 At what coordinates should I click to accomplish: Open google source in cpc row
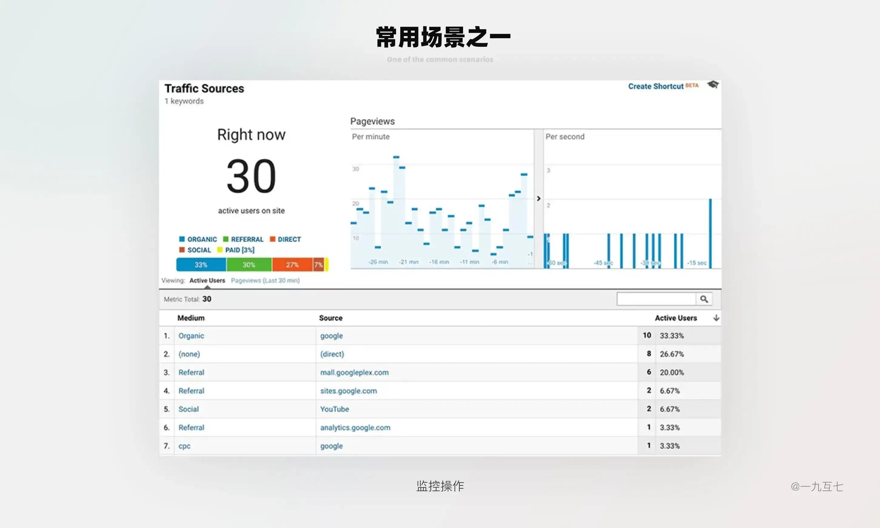[331, 446]
